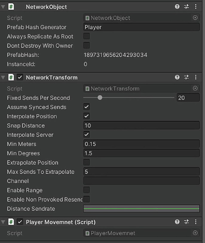Open NetworkObject help reference icon

[177, 7]
